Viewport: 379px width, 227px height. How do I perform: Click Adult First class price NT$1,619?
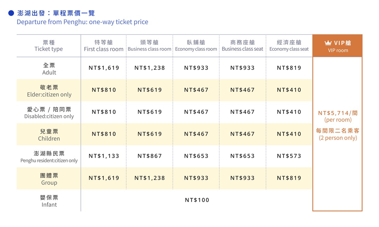tap(104, 68)
